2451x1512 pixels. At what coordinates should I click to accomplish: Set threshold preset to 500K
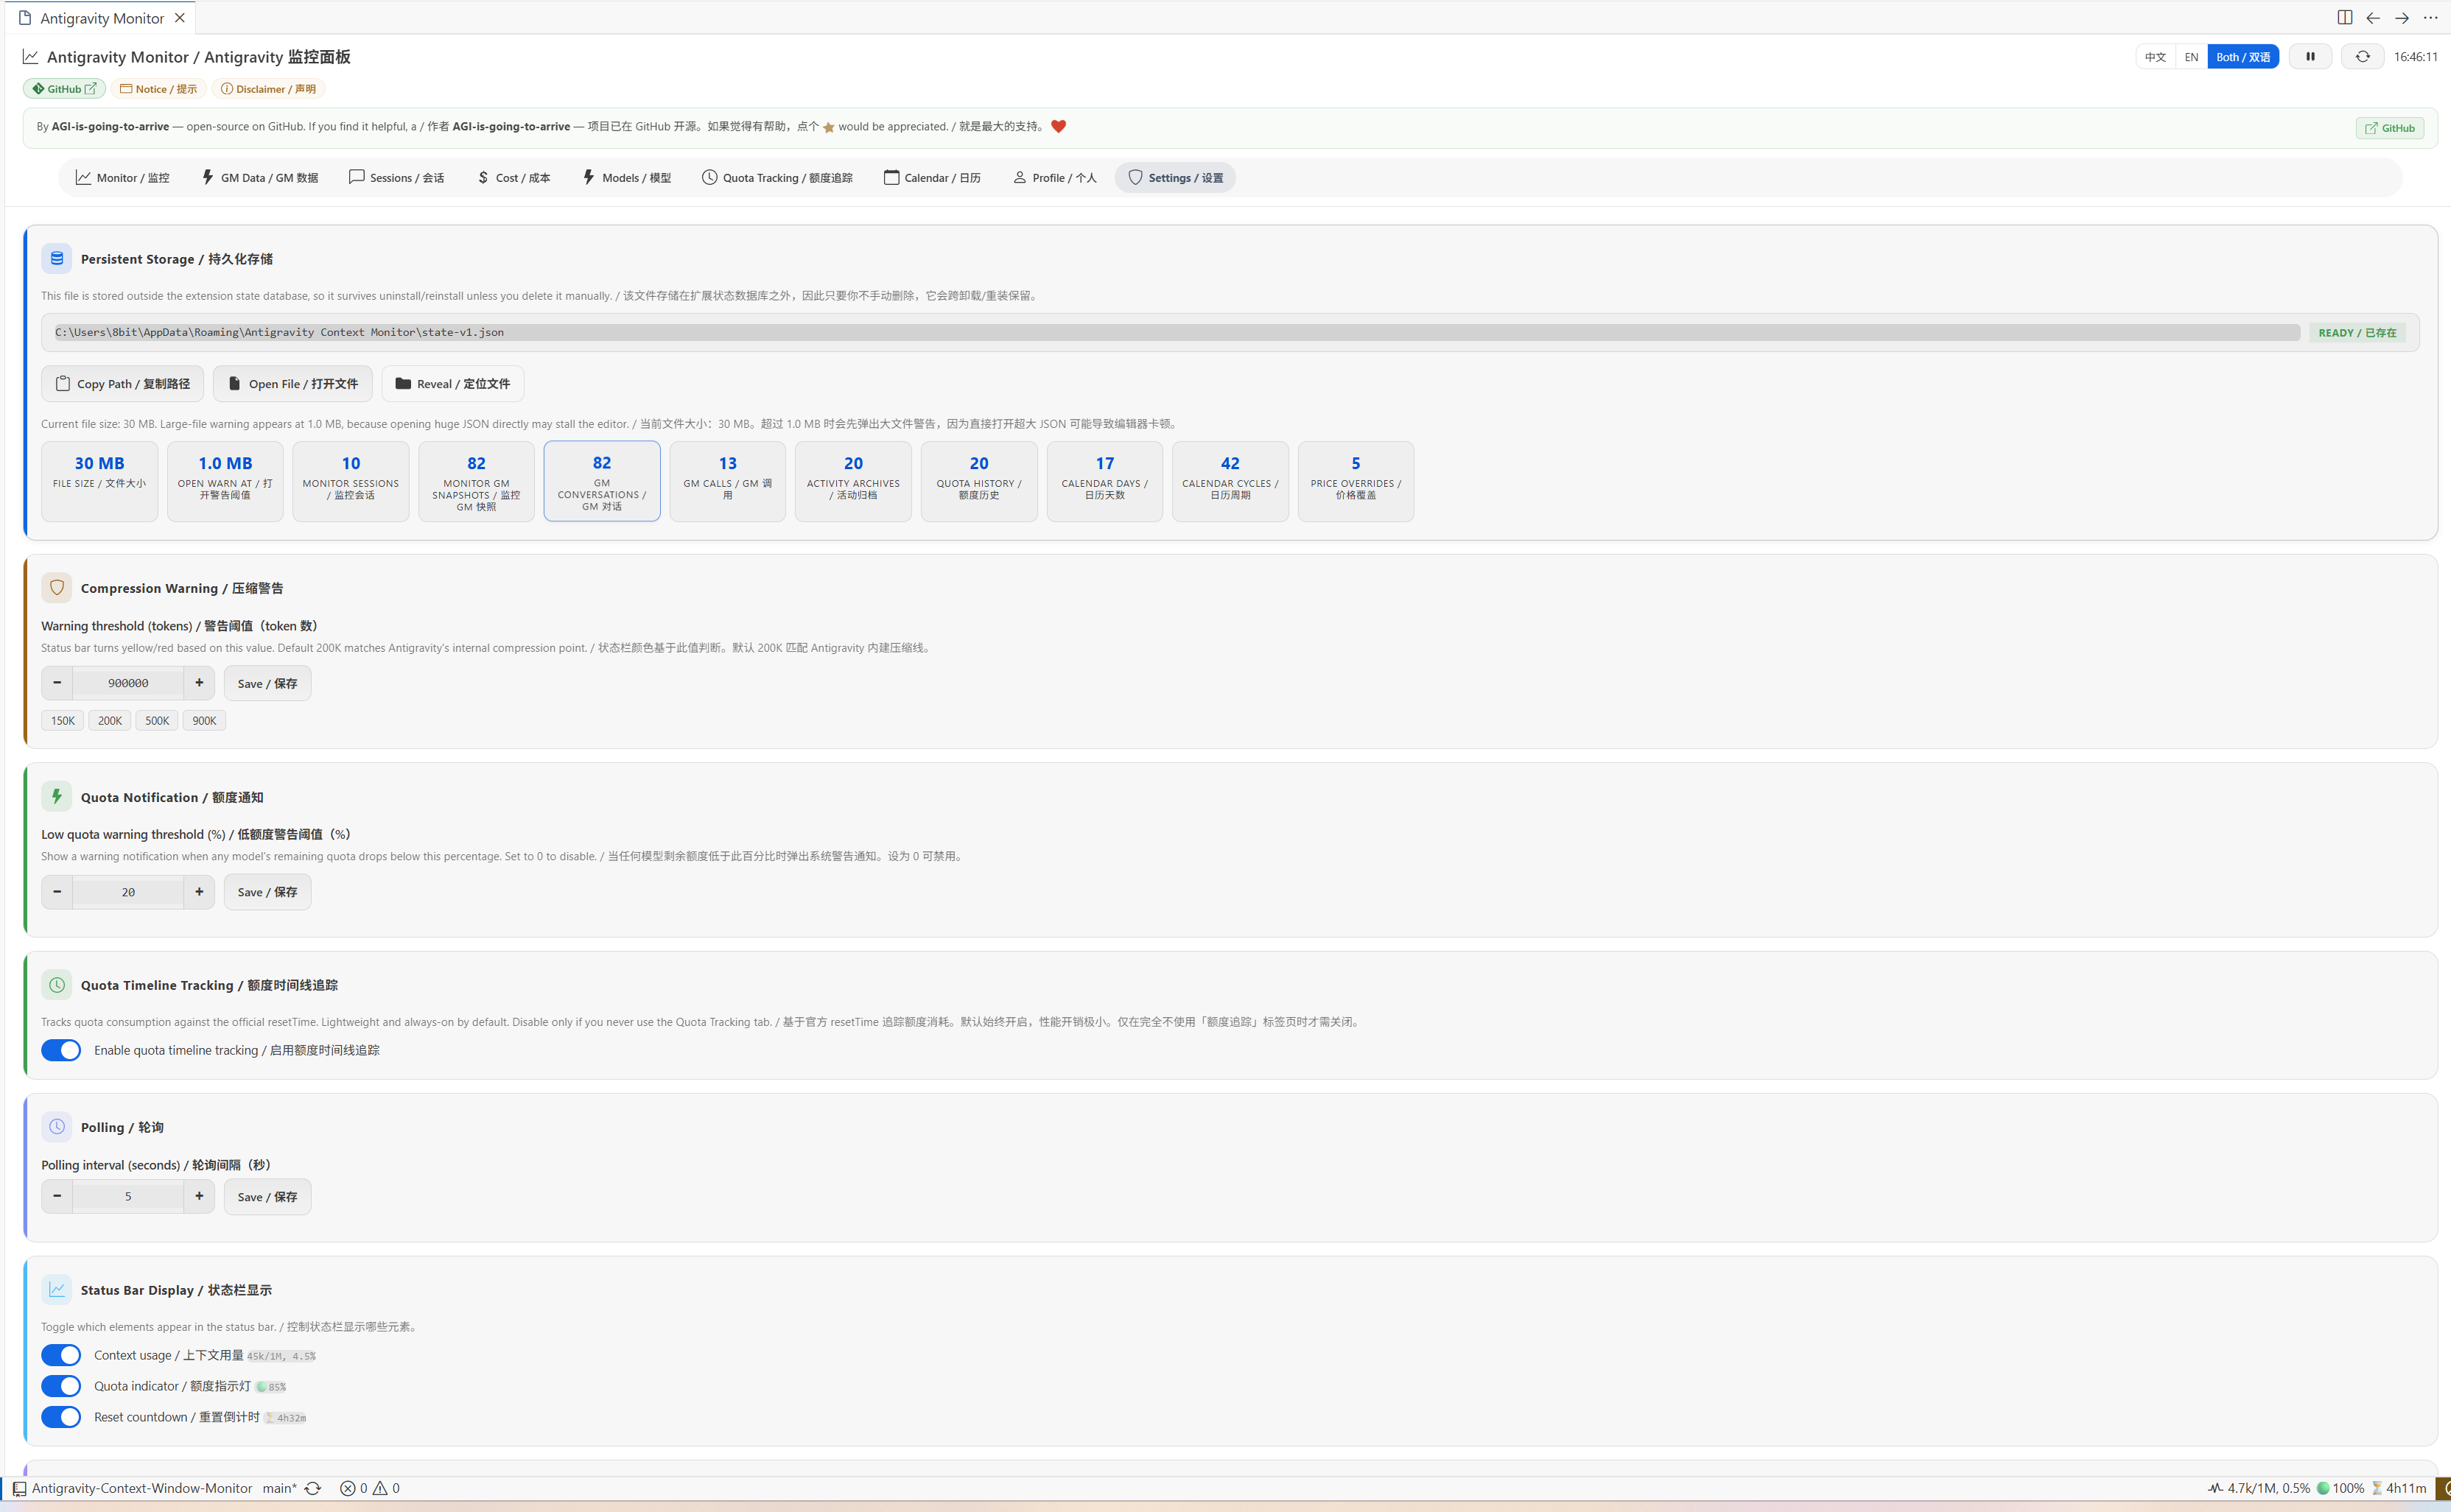[157, 720]
